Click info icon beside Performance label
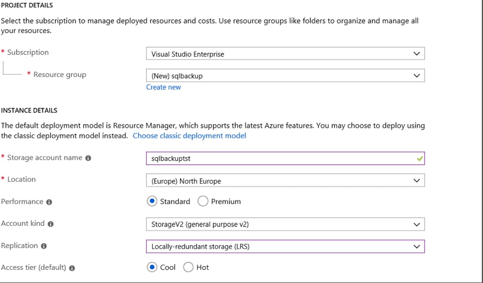Image resolution: width=483 pixels, height=283 pixels. click(x=49, y=202)
